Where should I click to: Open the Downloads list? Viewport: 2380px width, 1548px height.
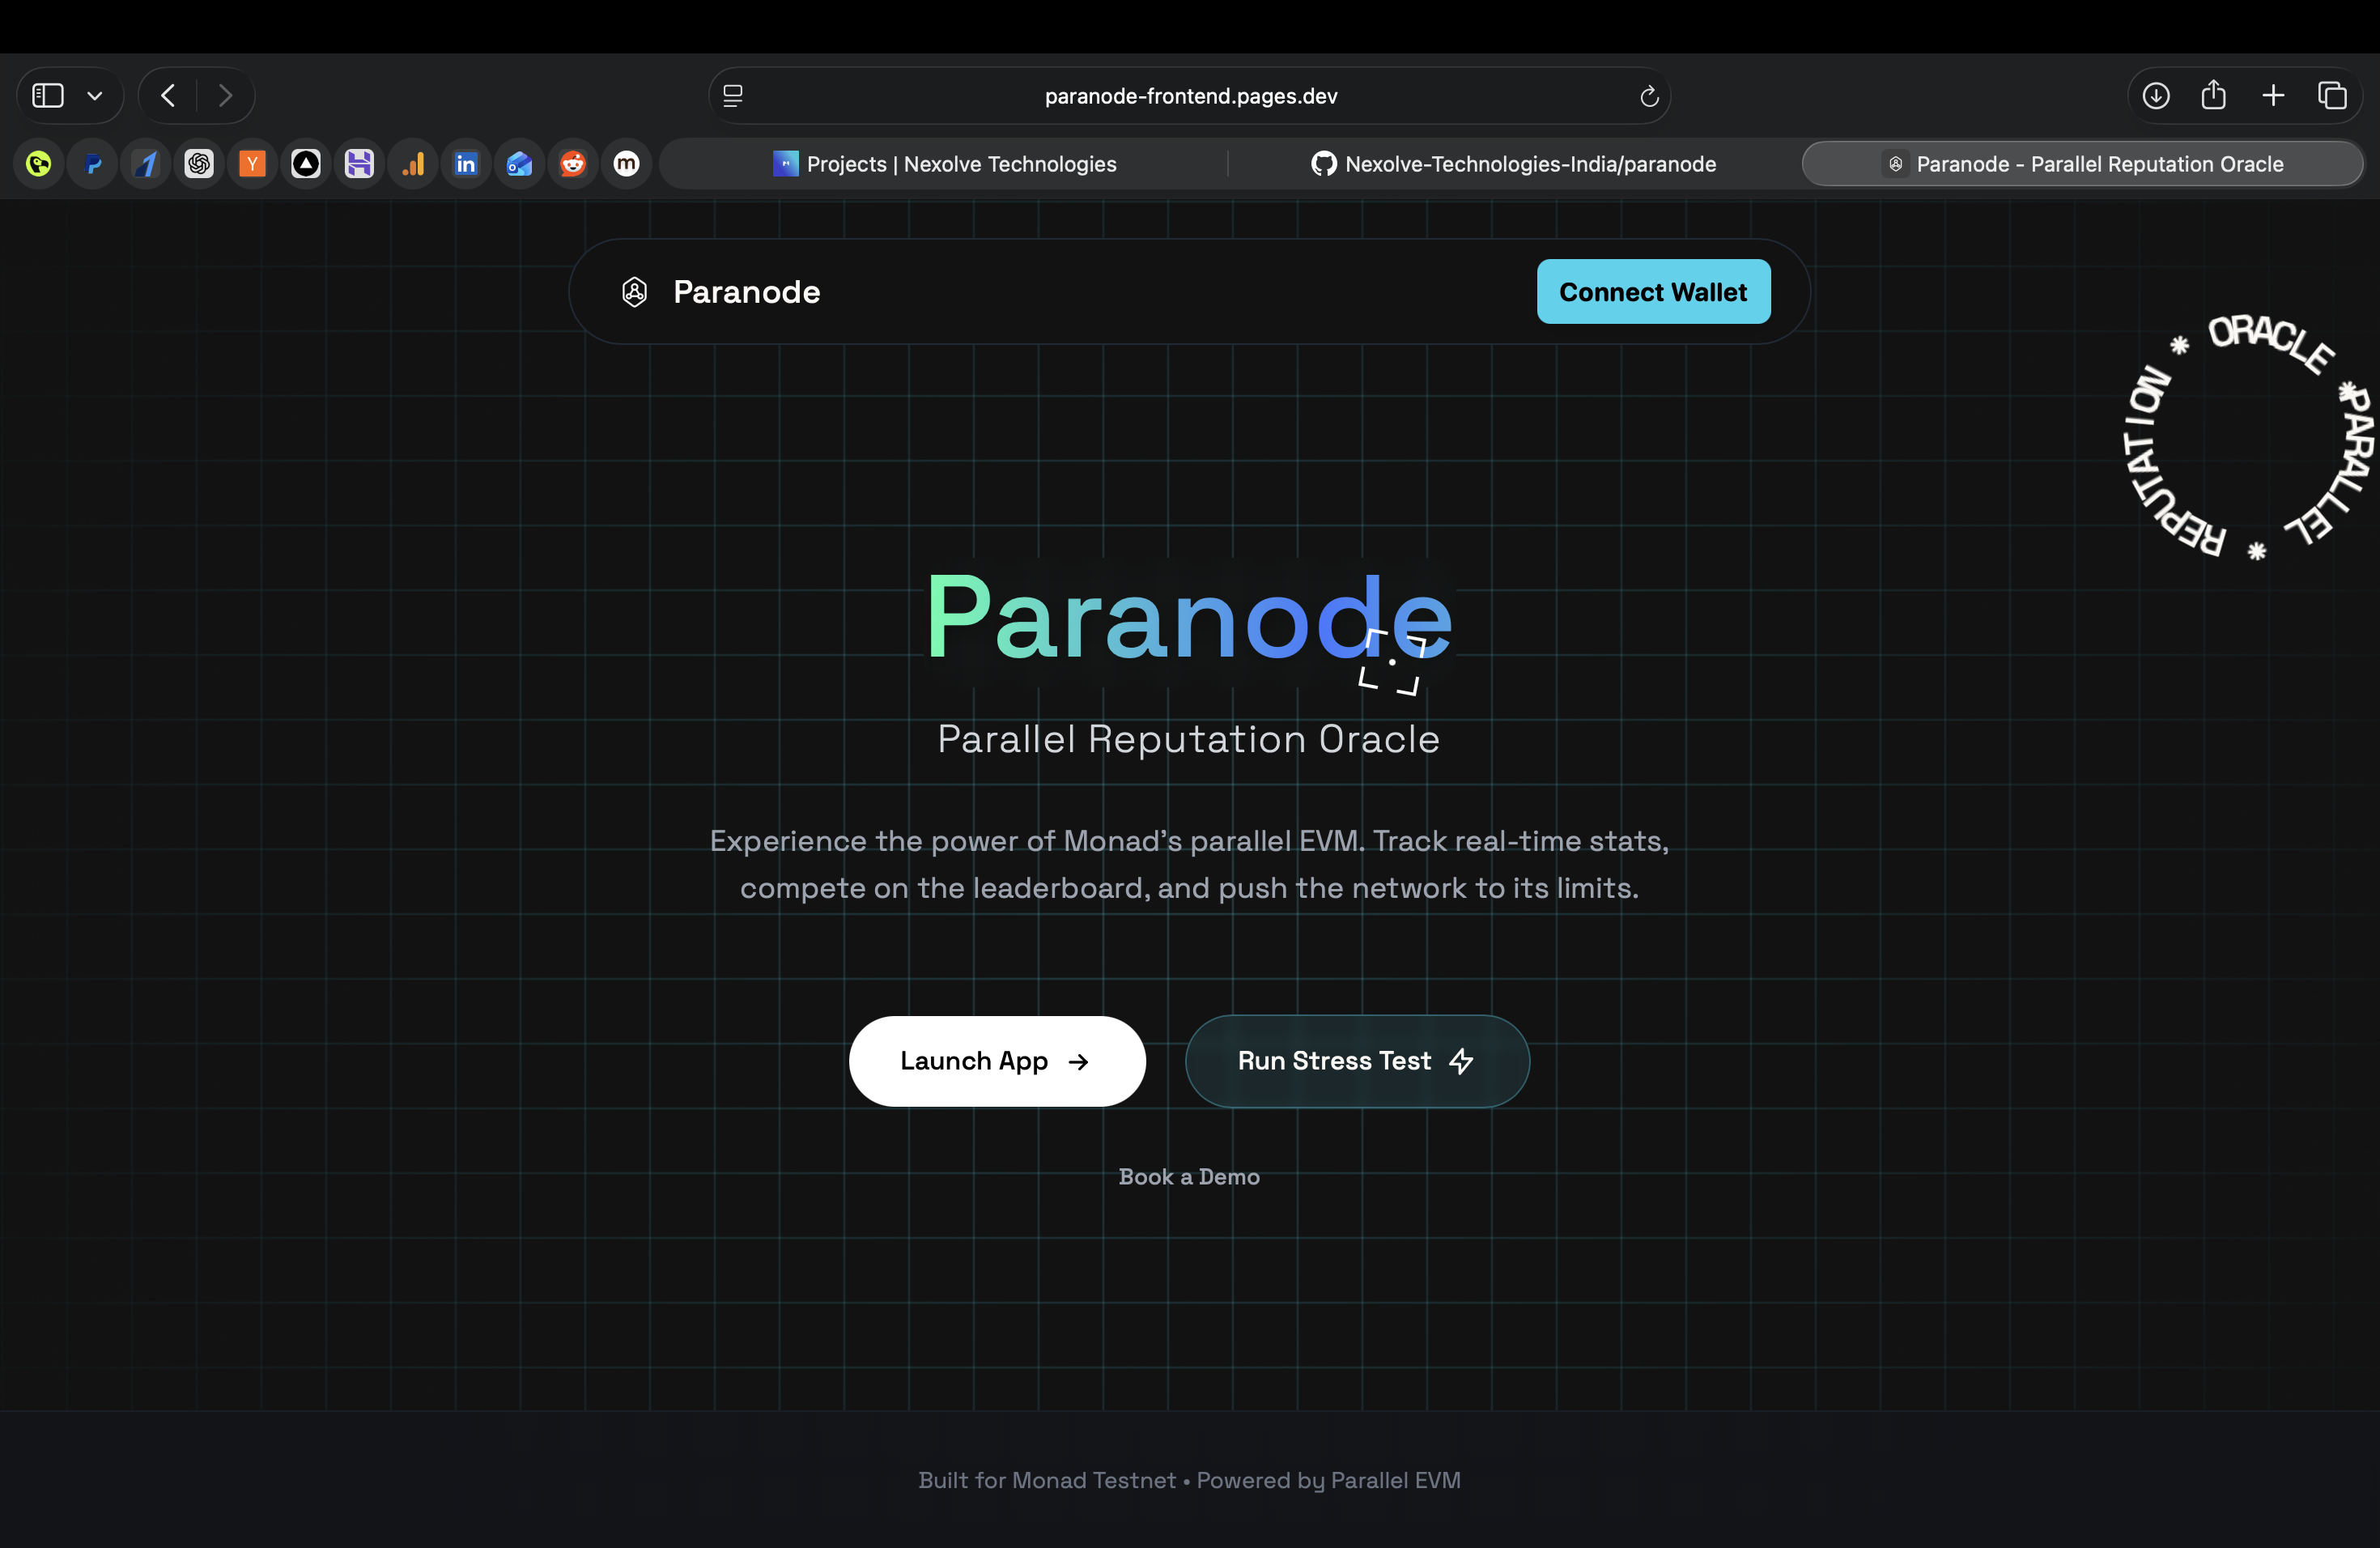2156,95
